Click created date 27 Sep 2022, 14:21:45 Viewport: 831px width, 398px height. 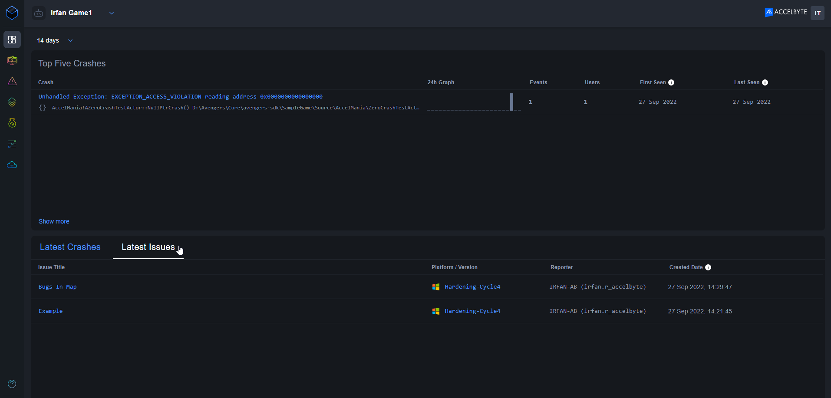click(700, 311)
